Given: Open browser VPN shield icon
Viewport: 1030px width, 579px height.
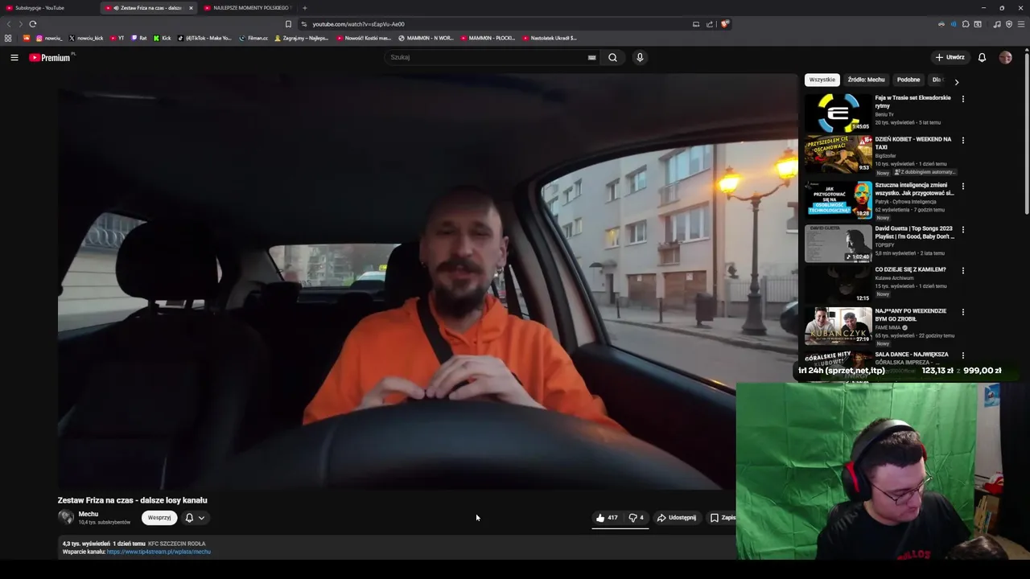Looking at the screenshot, I should click(x=1009, y=24).
